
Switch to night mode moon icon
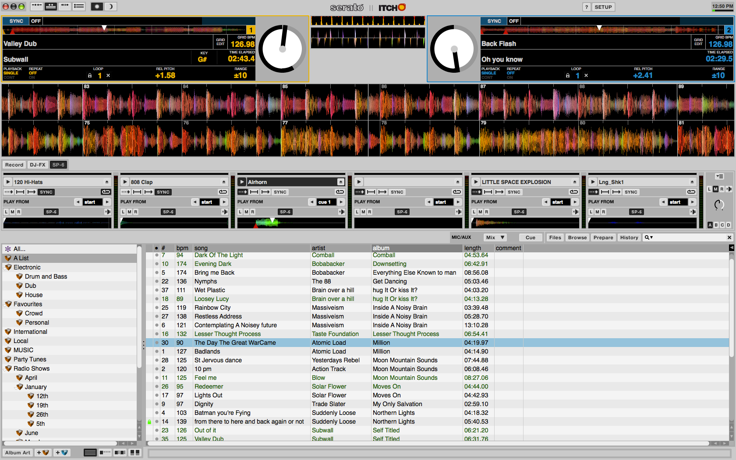[x=110, y=7]
